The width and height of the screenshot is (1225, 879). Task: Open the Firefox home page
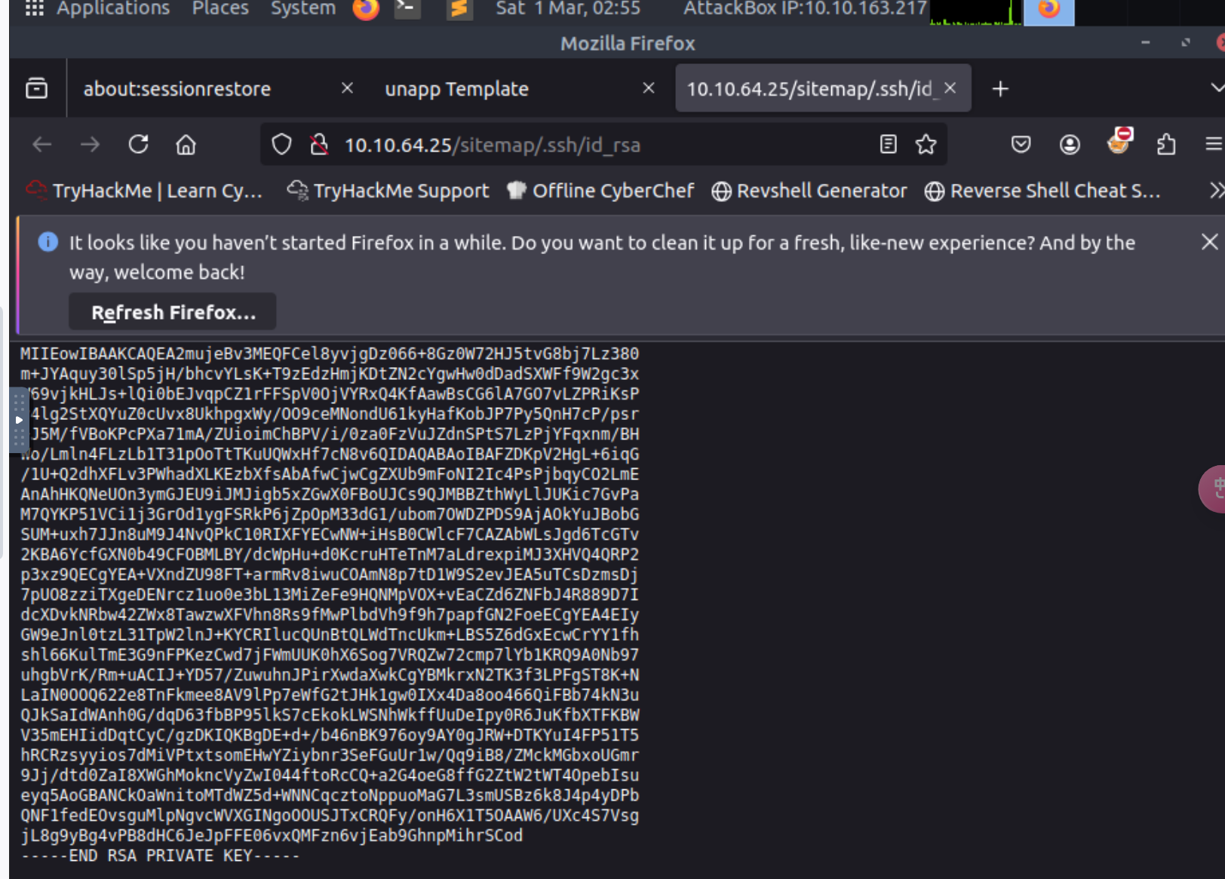[x=186, y=144]
